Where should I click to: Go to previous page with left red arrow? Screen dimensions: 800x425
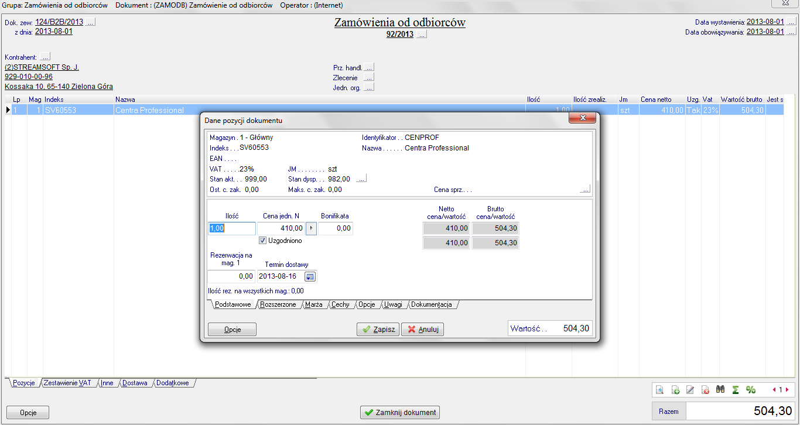point(774,390)
